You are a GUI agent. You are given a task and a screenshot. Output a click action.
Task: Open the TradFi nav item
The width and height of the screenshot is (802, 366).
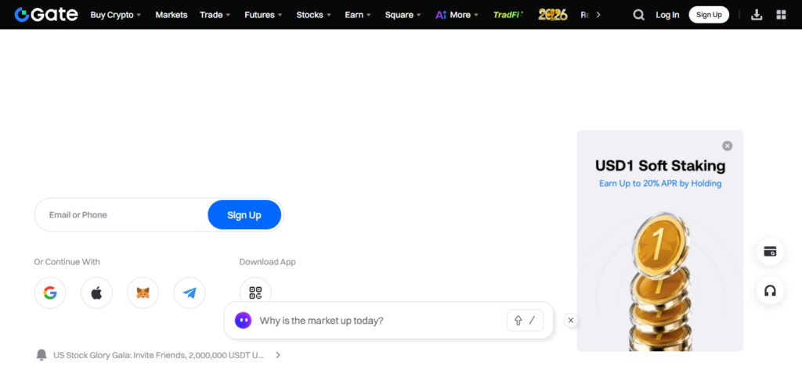(508, 15)
